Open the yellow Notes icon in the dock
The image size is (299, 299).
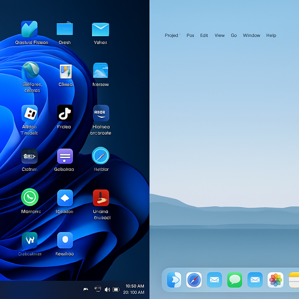click(294, 280)
